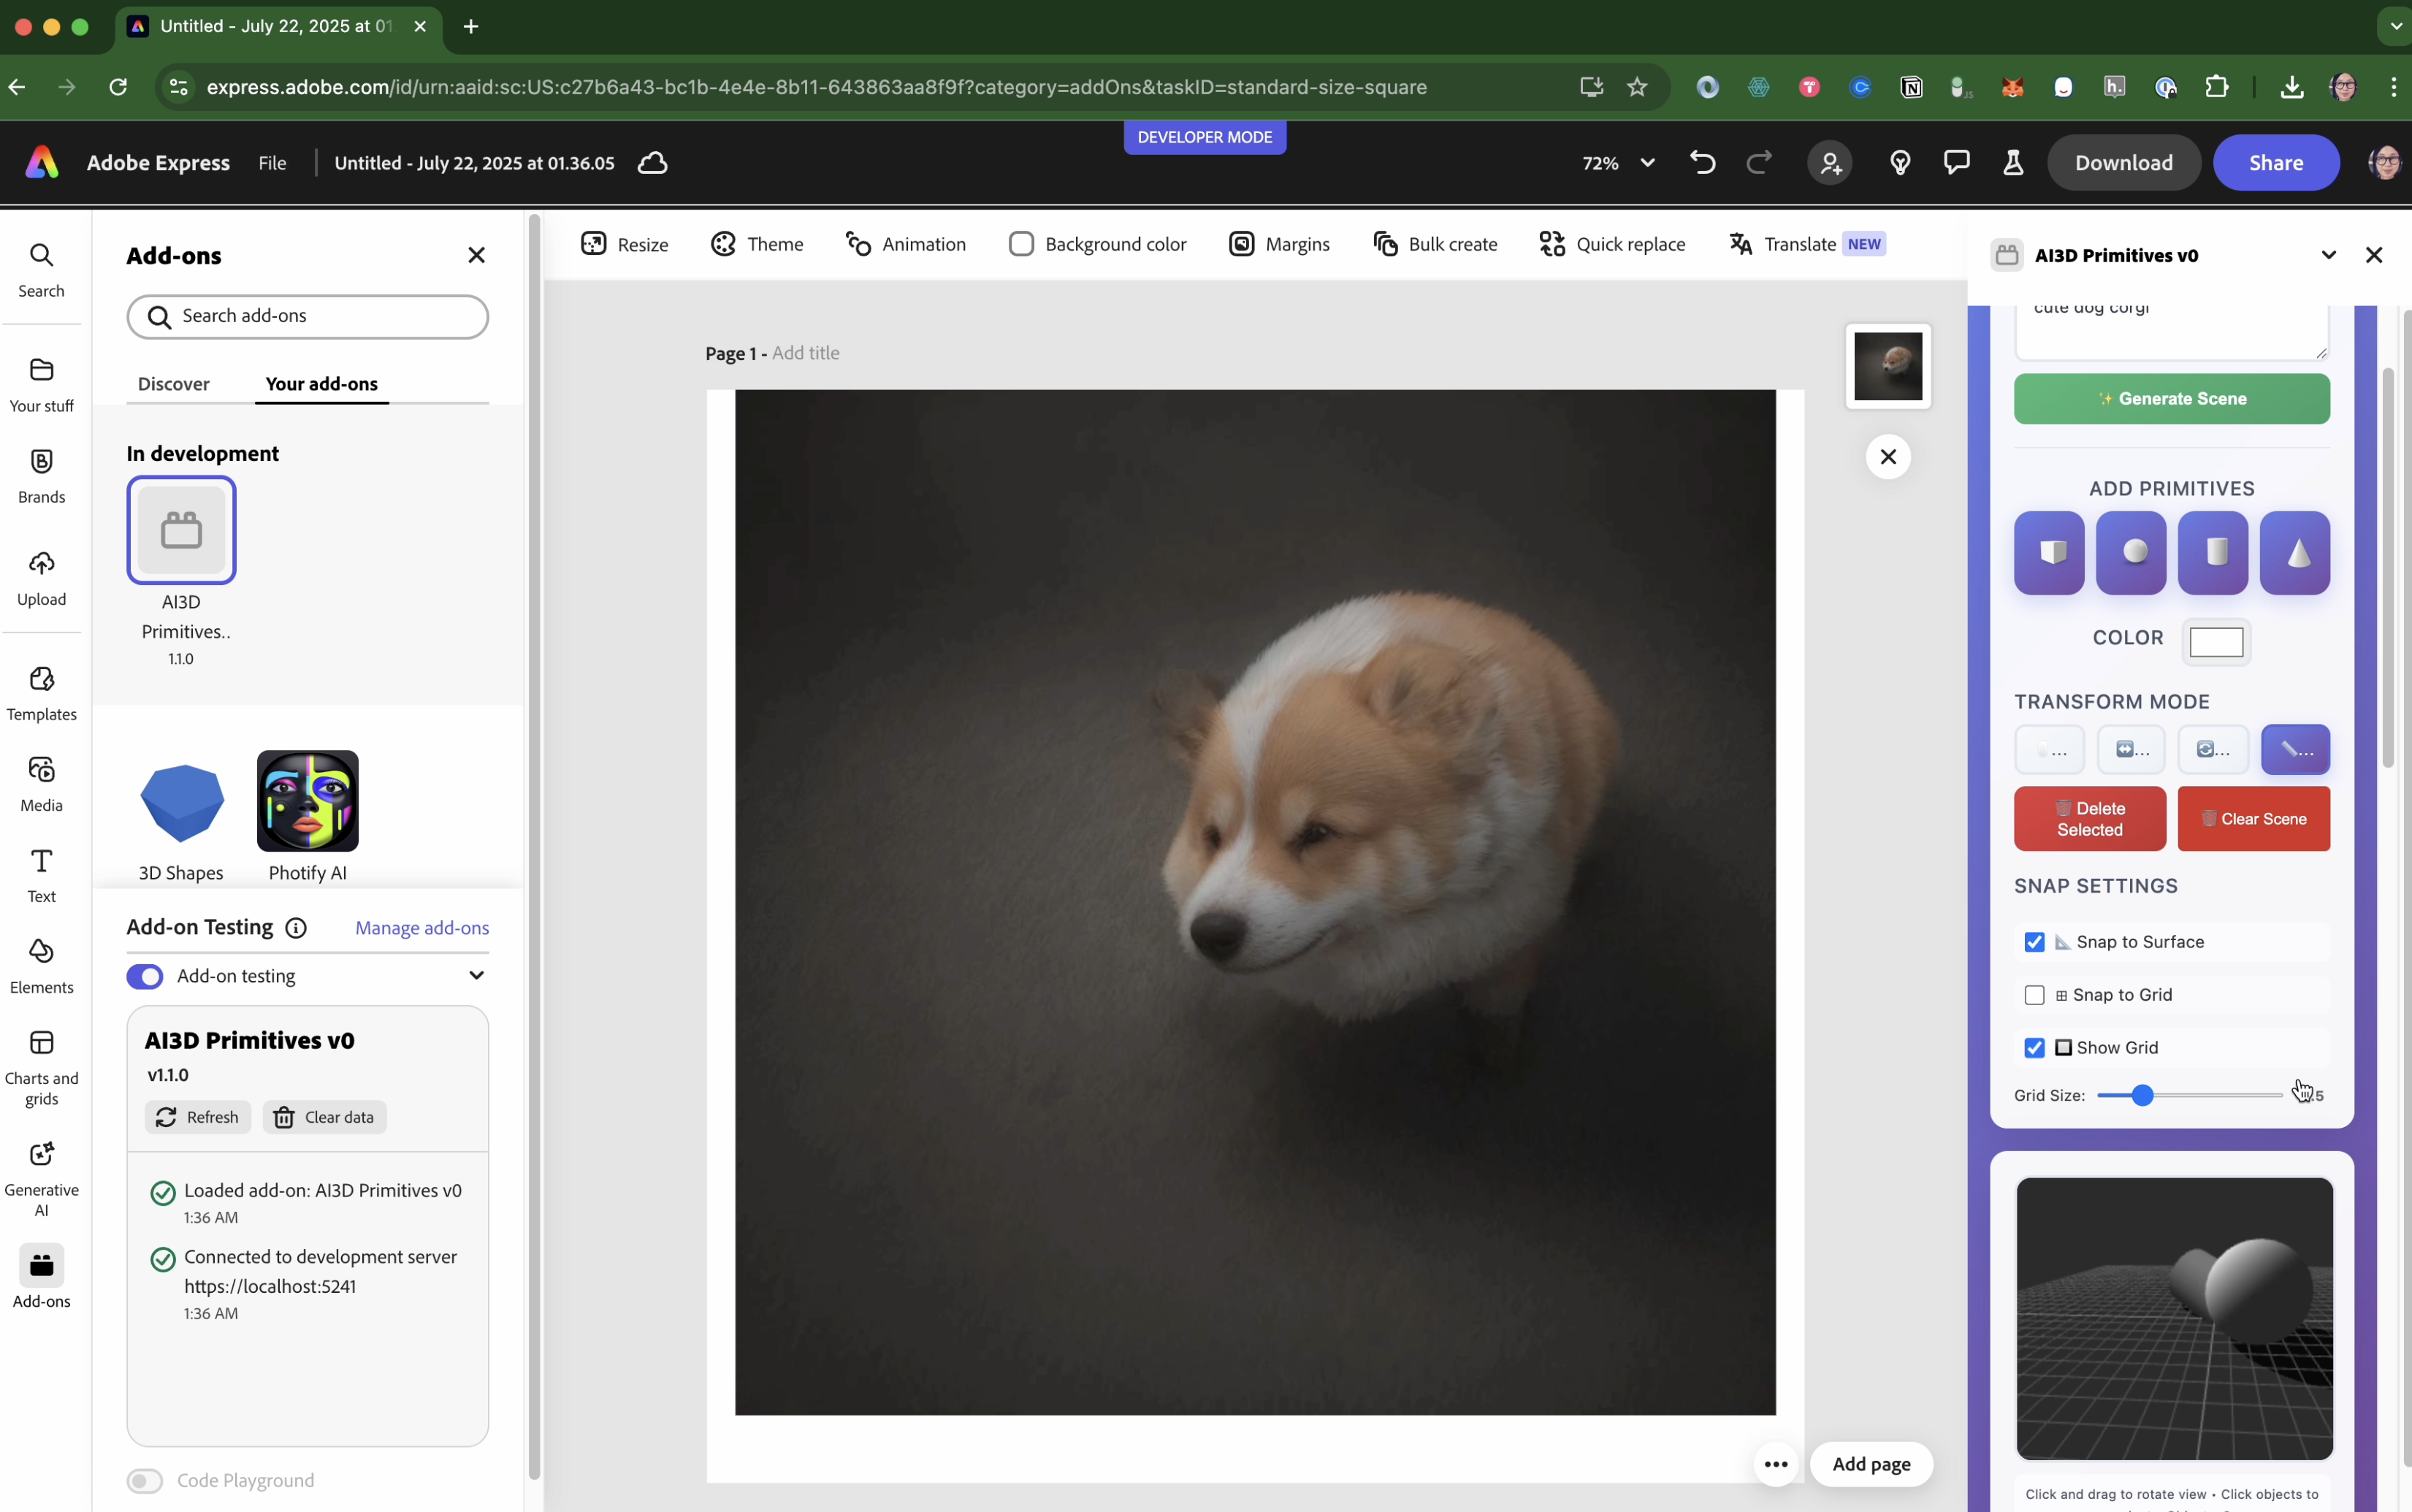Click the Generate Scene button
The width and height of the screenshot is (2412, 1512).
coord(2171,398)
